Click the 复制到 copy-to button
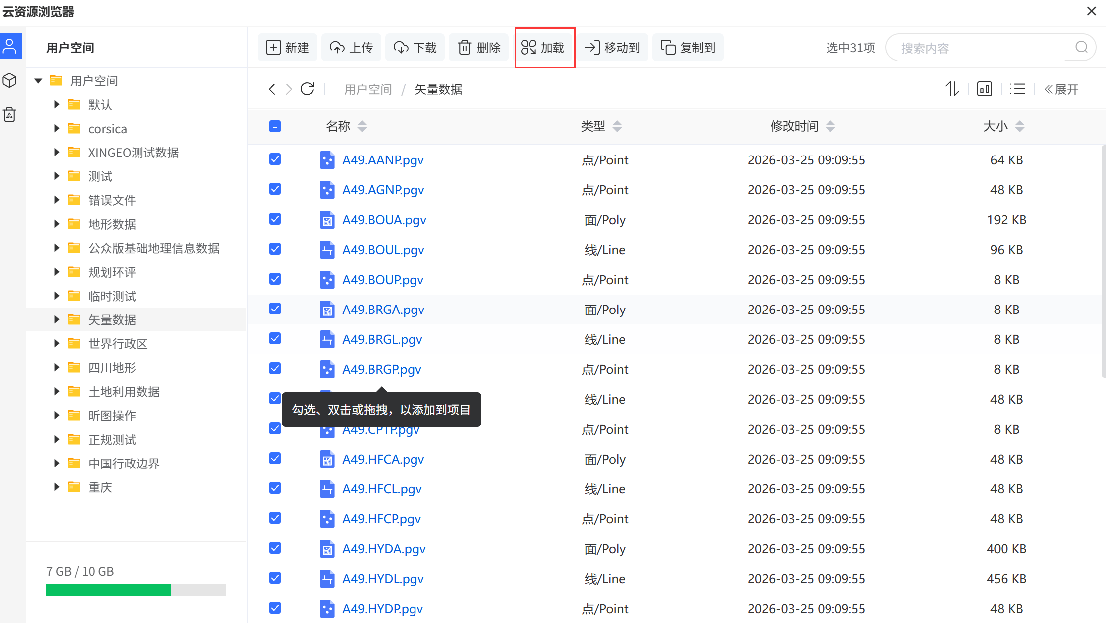This screenshot has width=1106, height=623. 688,47
